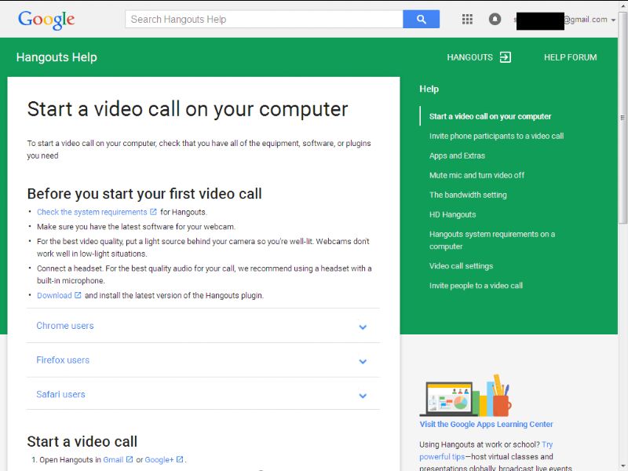Expand the Firefox users section
Image resolution: width=628 pixels, height=471 pixels.
coord(203,360)
